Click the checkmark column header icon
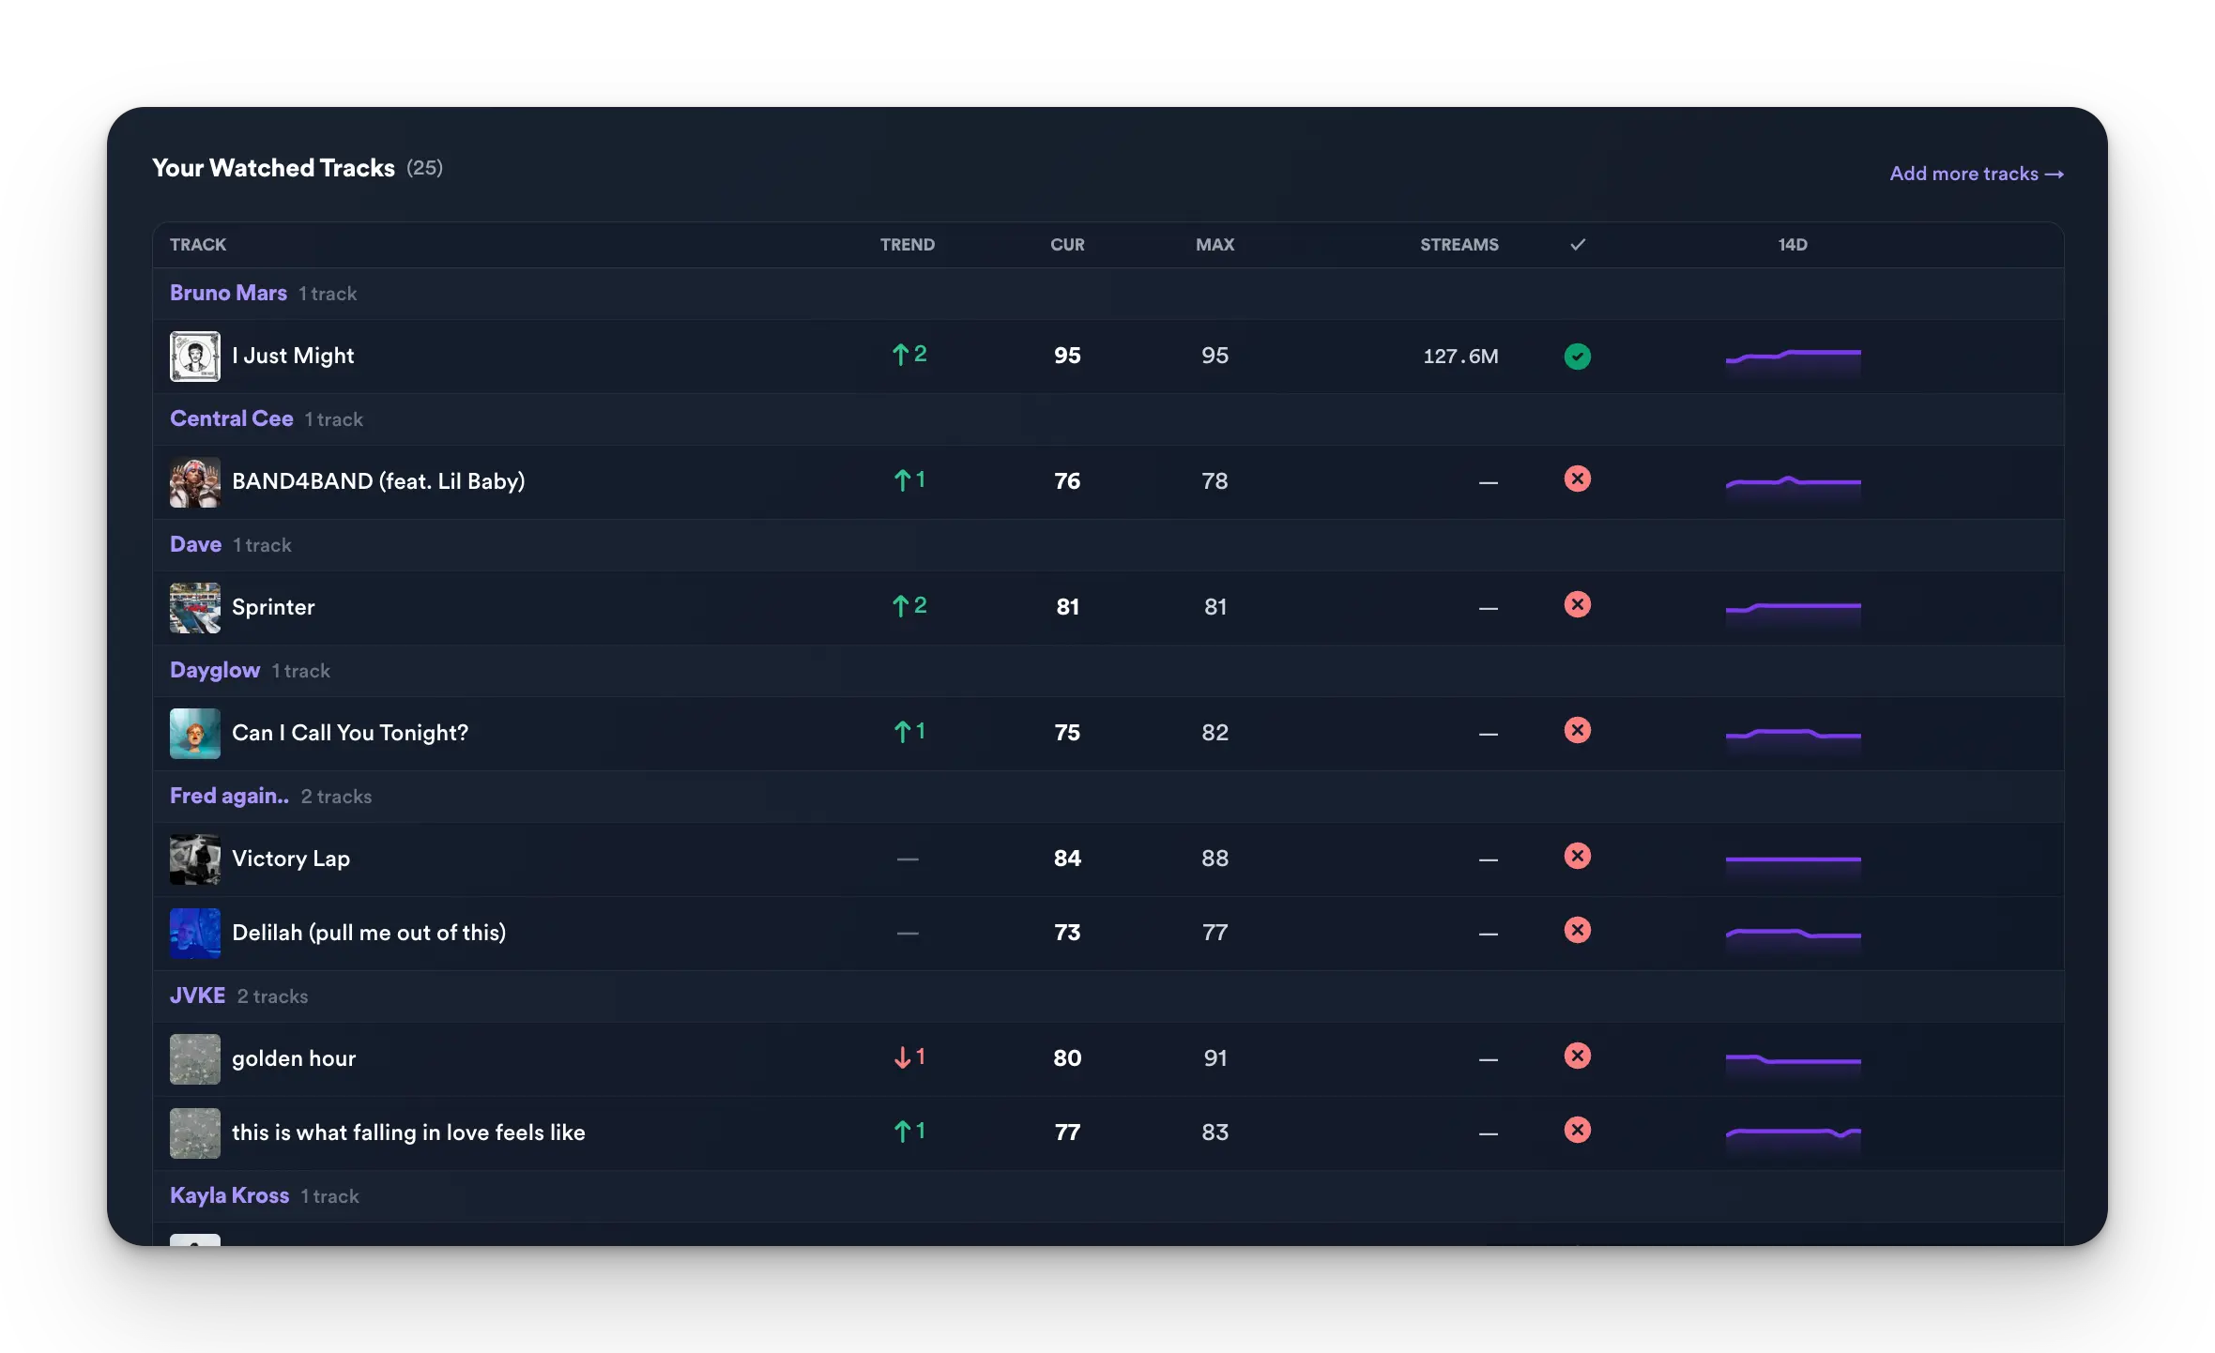 1577,244
